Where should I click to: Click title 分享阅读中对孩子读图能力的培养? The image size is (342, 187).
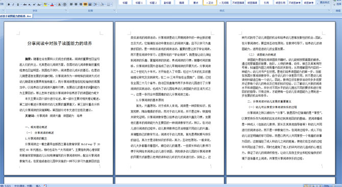[x=60, y=43]
